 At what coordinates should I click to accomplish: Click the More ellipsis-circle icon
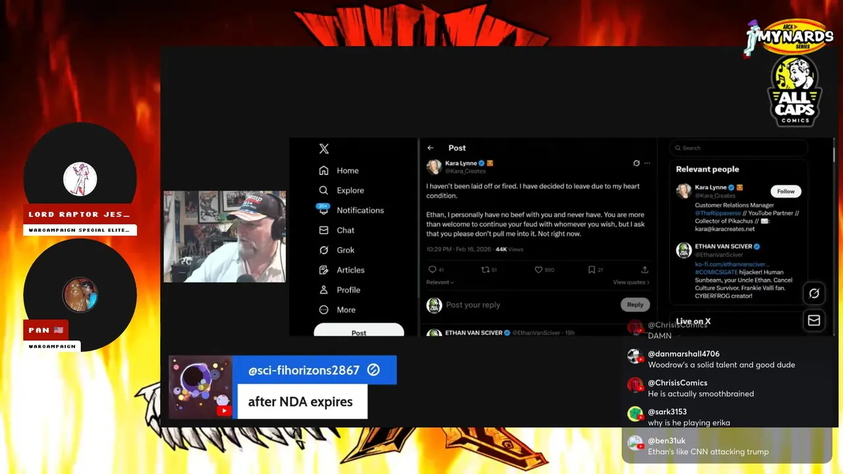(323, 309)
